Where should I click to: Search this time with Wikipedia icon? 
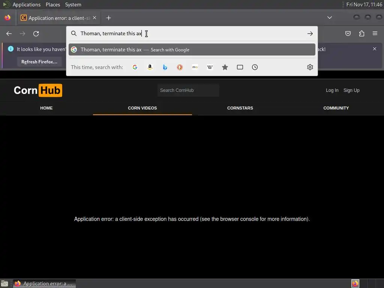pos(210,67)
